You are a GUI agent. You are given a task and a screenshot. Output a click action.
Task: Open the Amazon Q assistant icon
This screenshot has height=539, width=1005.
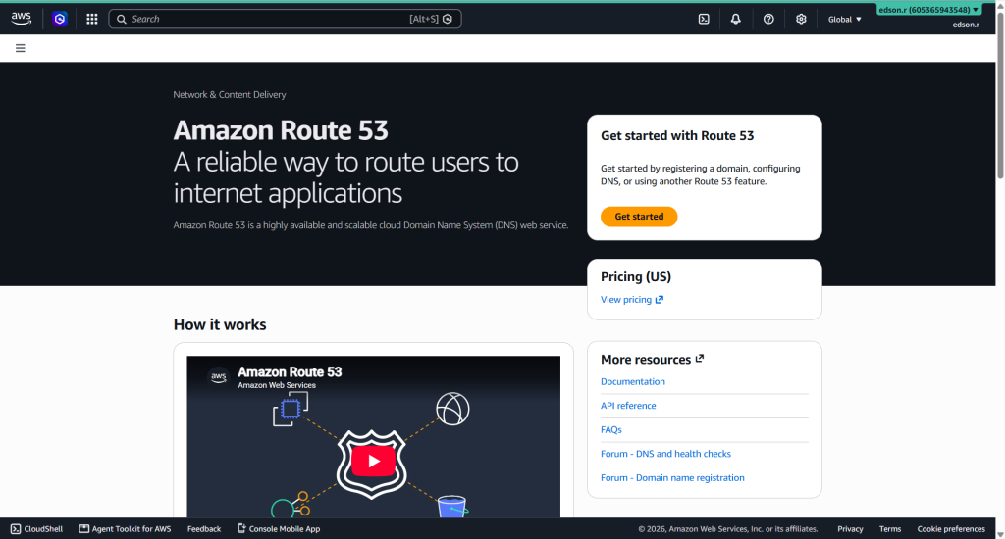[60, 20]
